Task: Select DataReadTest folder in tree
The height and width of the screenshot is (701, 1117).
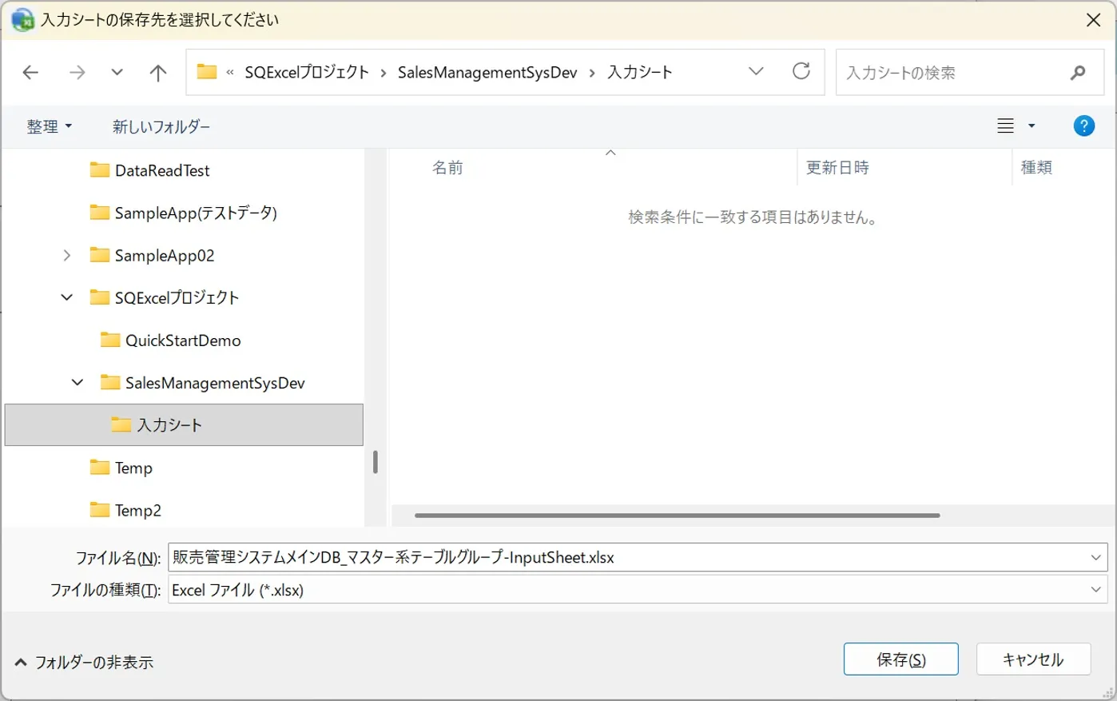Action: (162, 170)
